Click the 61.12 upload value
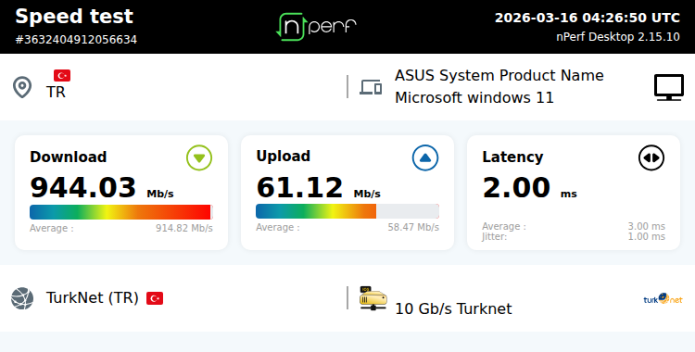Screen dimensions: 695x352 [x=299, y=187]
